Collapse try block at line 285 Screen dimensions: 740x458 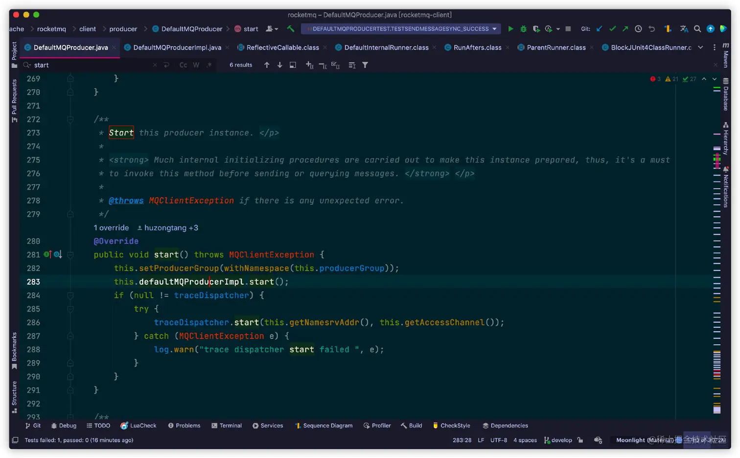[70, 309]
